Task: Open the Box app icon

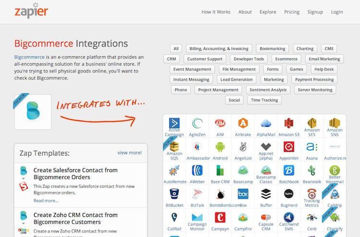Action: 243,194
